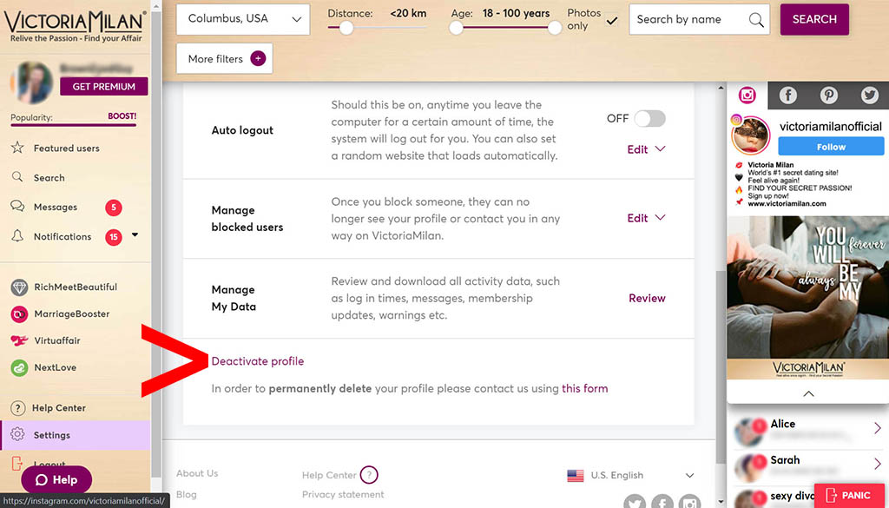Screen dimensions: 889x508
Task: Open the Facebook tab in social panel
Action: click(x=787, y=96)
